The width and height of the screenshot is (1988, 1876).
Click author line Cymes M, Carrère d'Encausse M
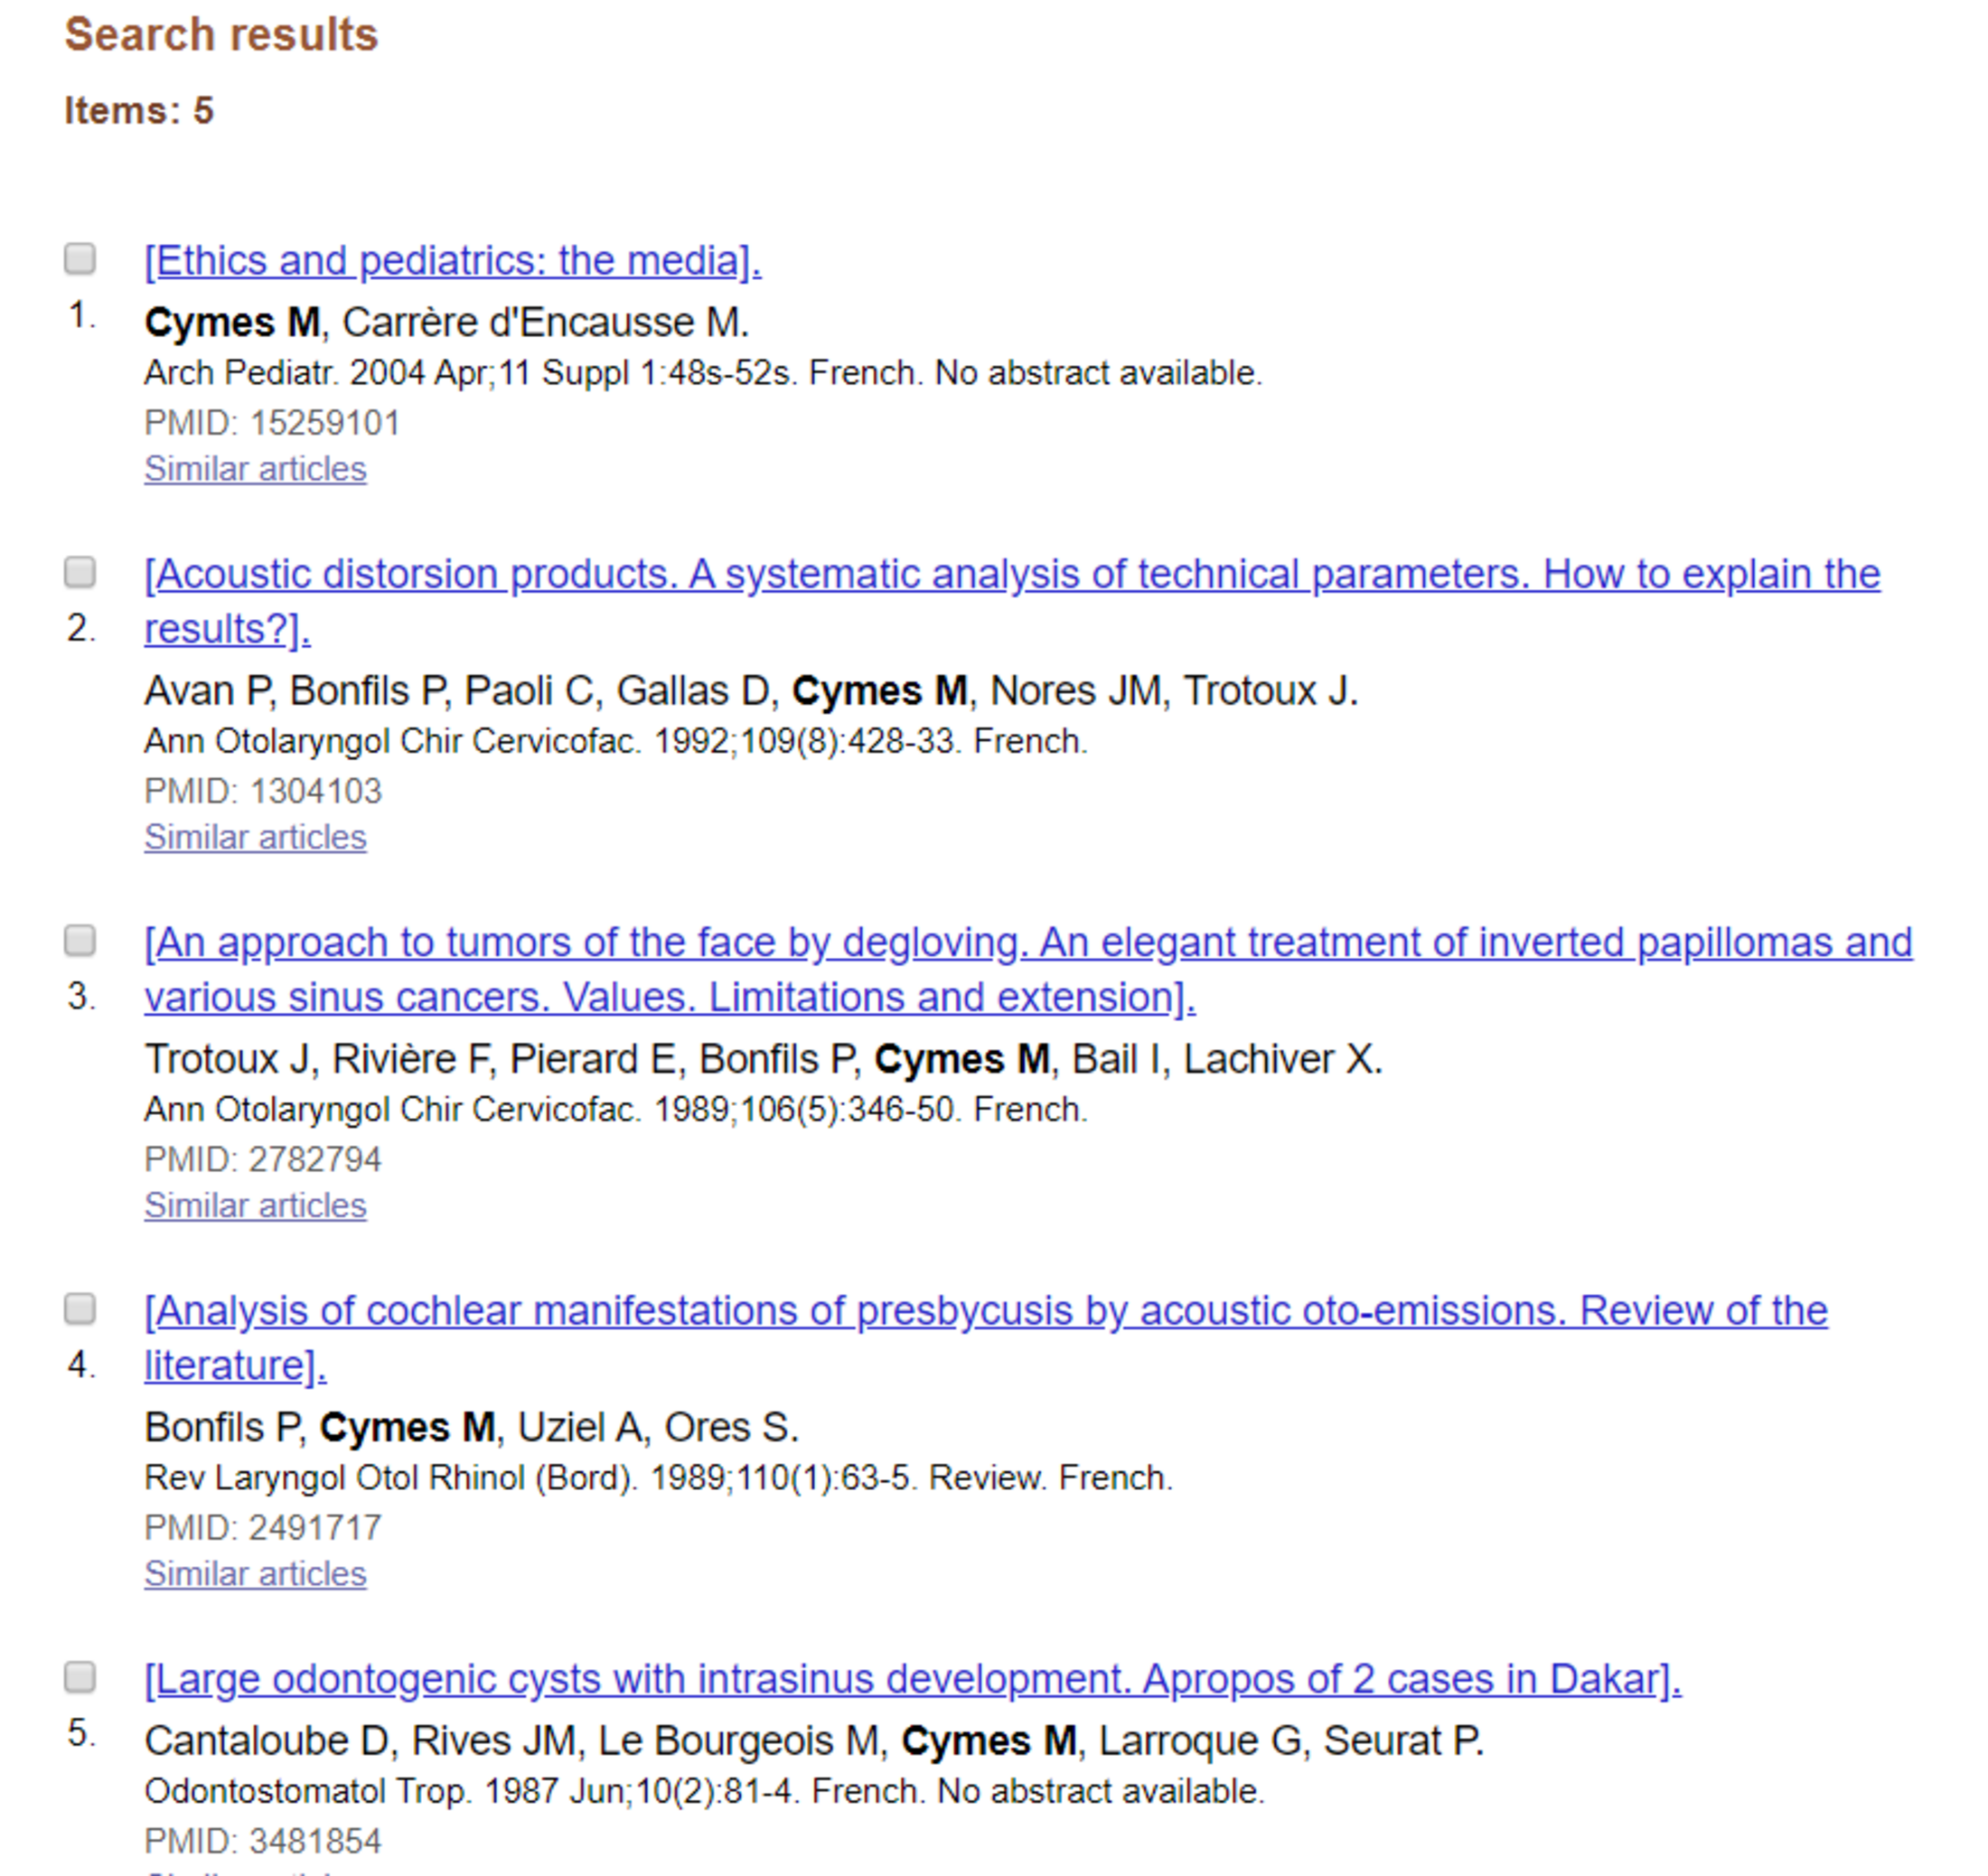pyautogui.click(x=446, y=323)
